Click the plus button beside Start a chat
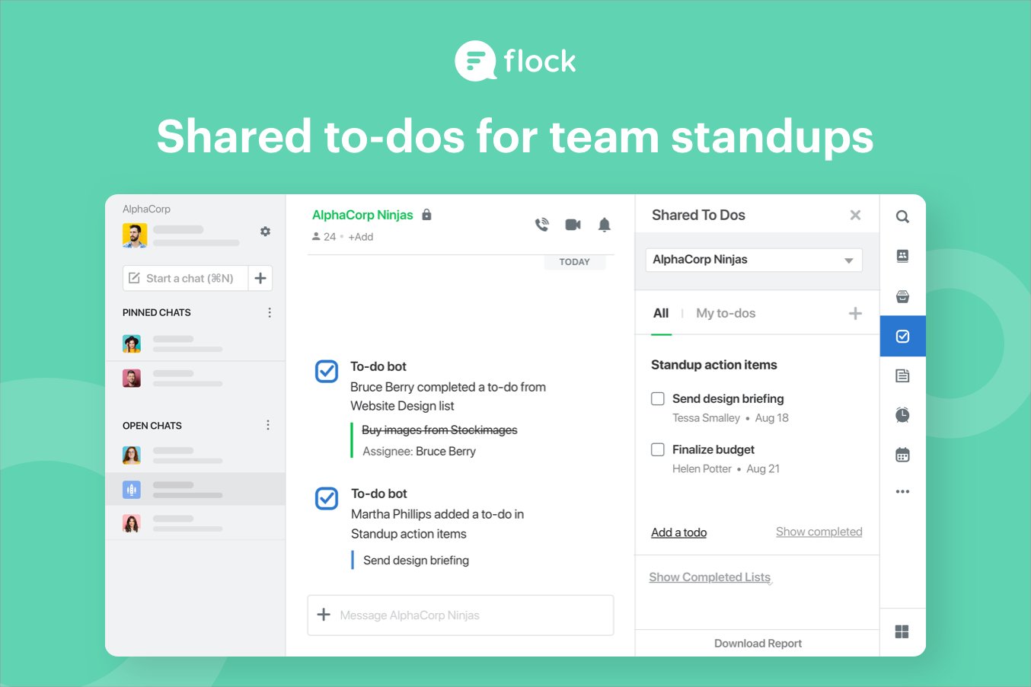The image size is (1031, 687). 260,278
